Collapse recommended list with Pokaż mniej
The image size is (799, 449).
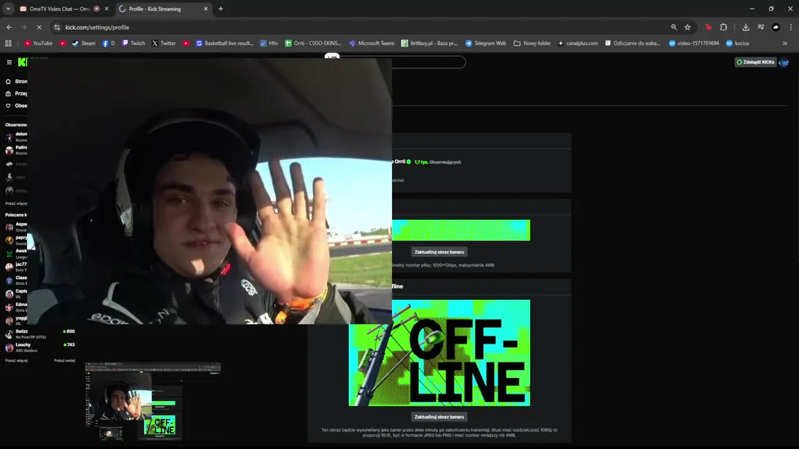tap(64, 360)
